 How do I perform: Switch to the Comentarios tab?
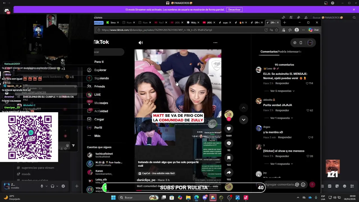click(x=269, y=52)
